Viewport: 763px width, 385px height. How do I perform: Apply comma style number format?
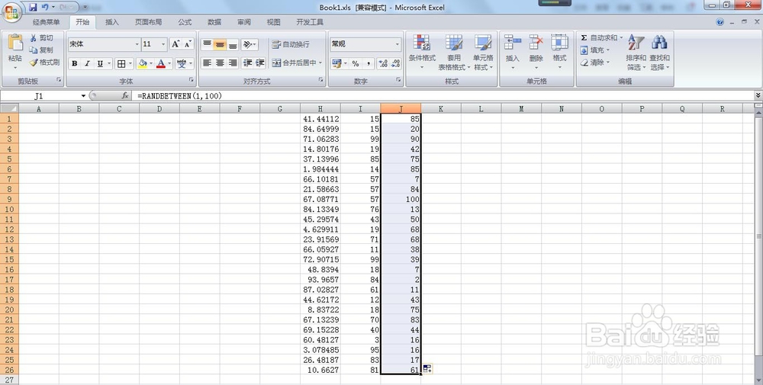click(369, 63)
